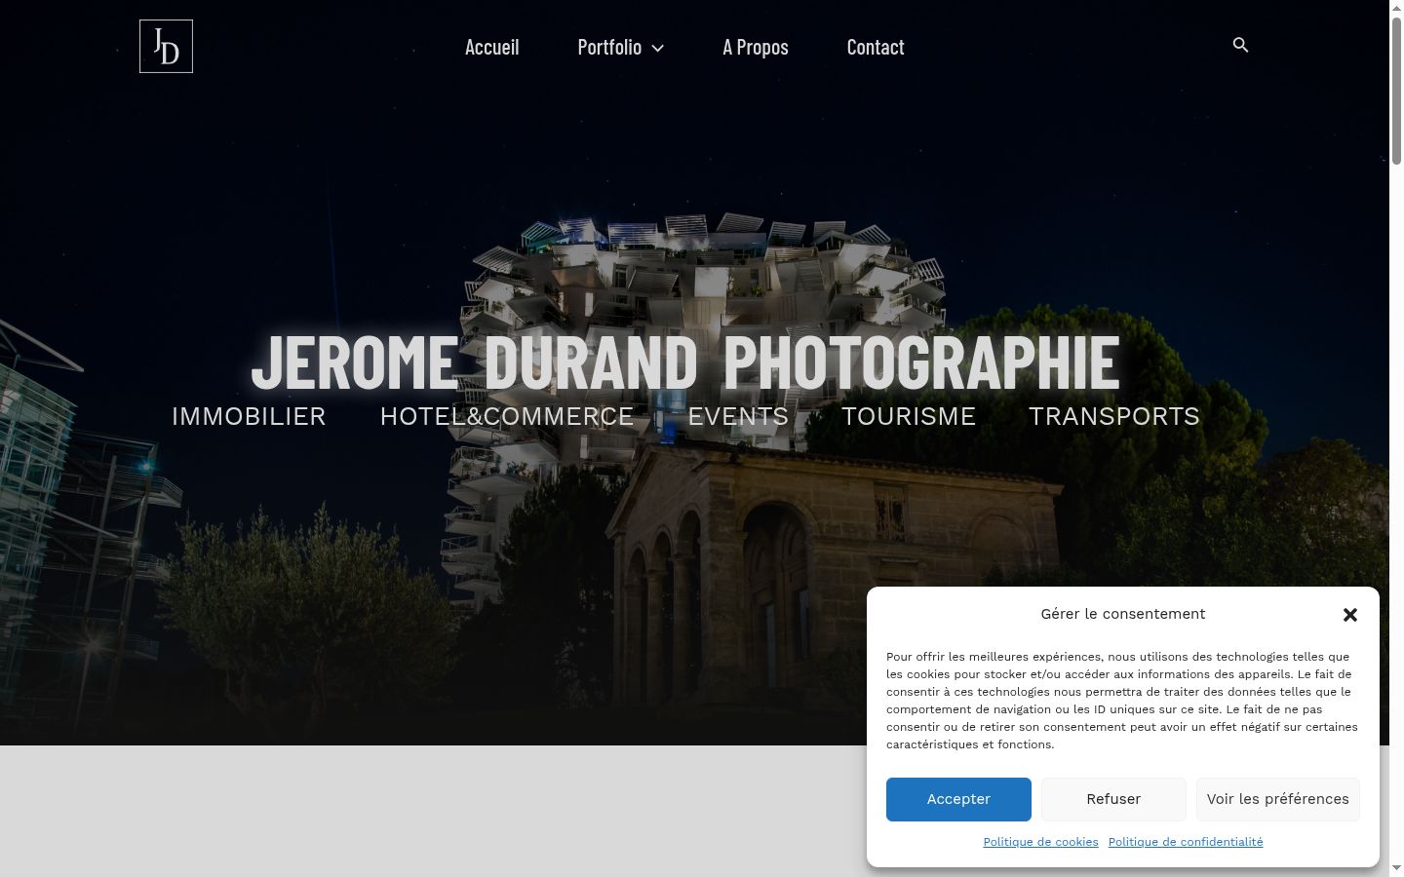Close the consent dialog with the X
The image size is (1404, 877).
(x=1350, y=615)
